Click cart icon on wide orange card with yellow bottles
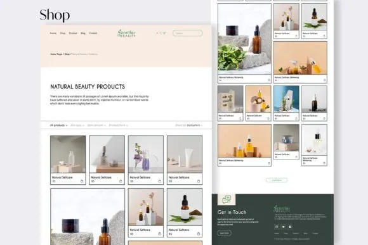The height and width of the screenshot is (245, 368). 269,163
